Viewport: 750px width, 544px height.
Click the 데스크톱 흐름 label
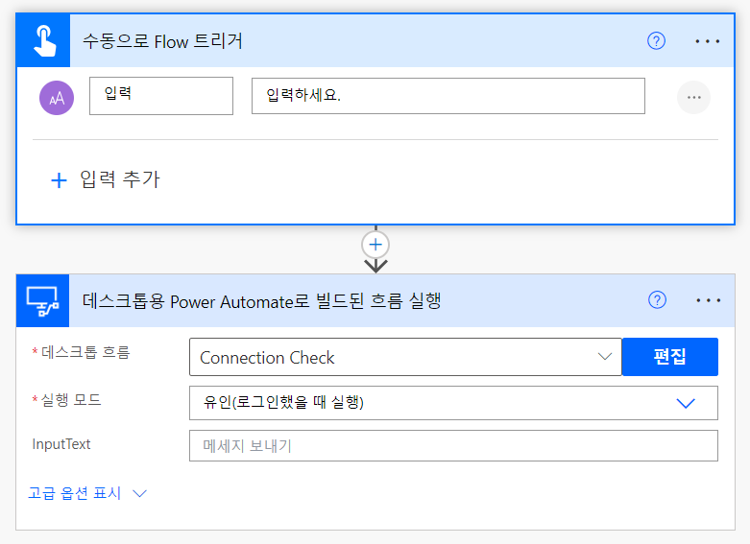[x=85, y=353]
